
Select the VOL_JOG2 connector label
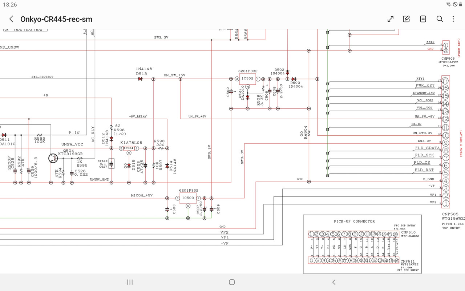tap(425, 100)
